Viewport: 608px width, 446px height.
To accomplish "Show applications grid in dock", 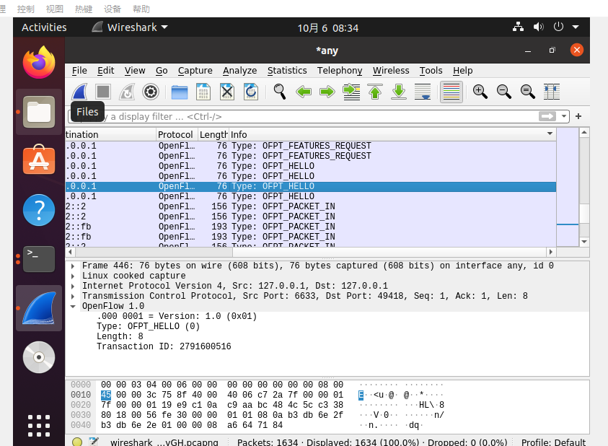I will [x=39, y=425].
